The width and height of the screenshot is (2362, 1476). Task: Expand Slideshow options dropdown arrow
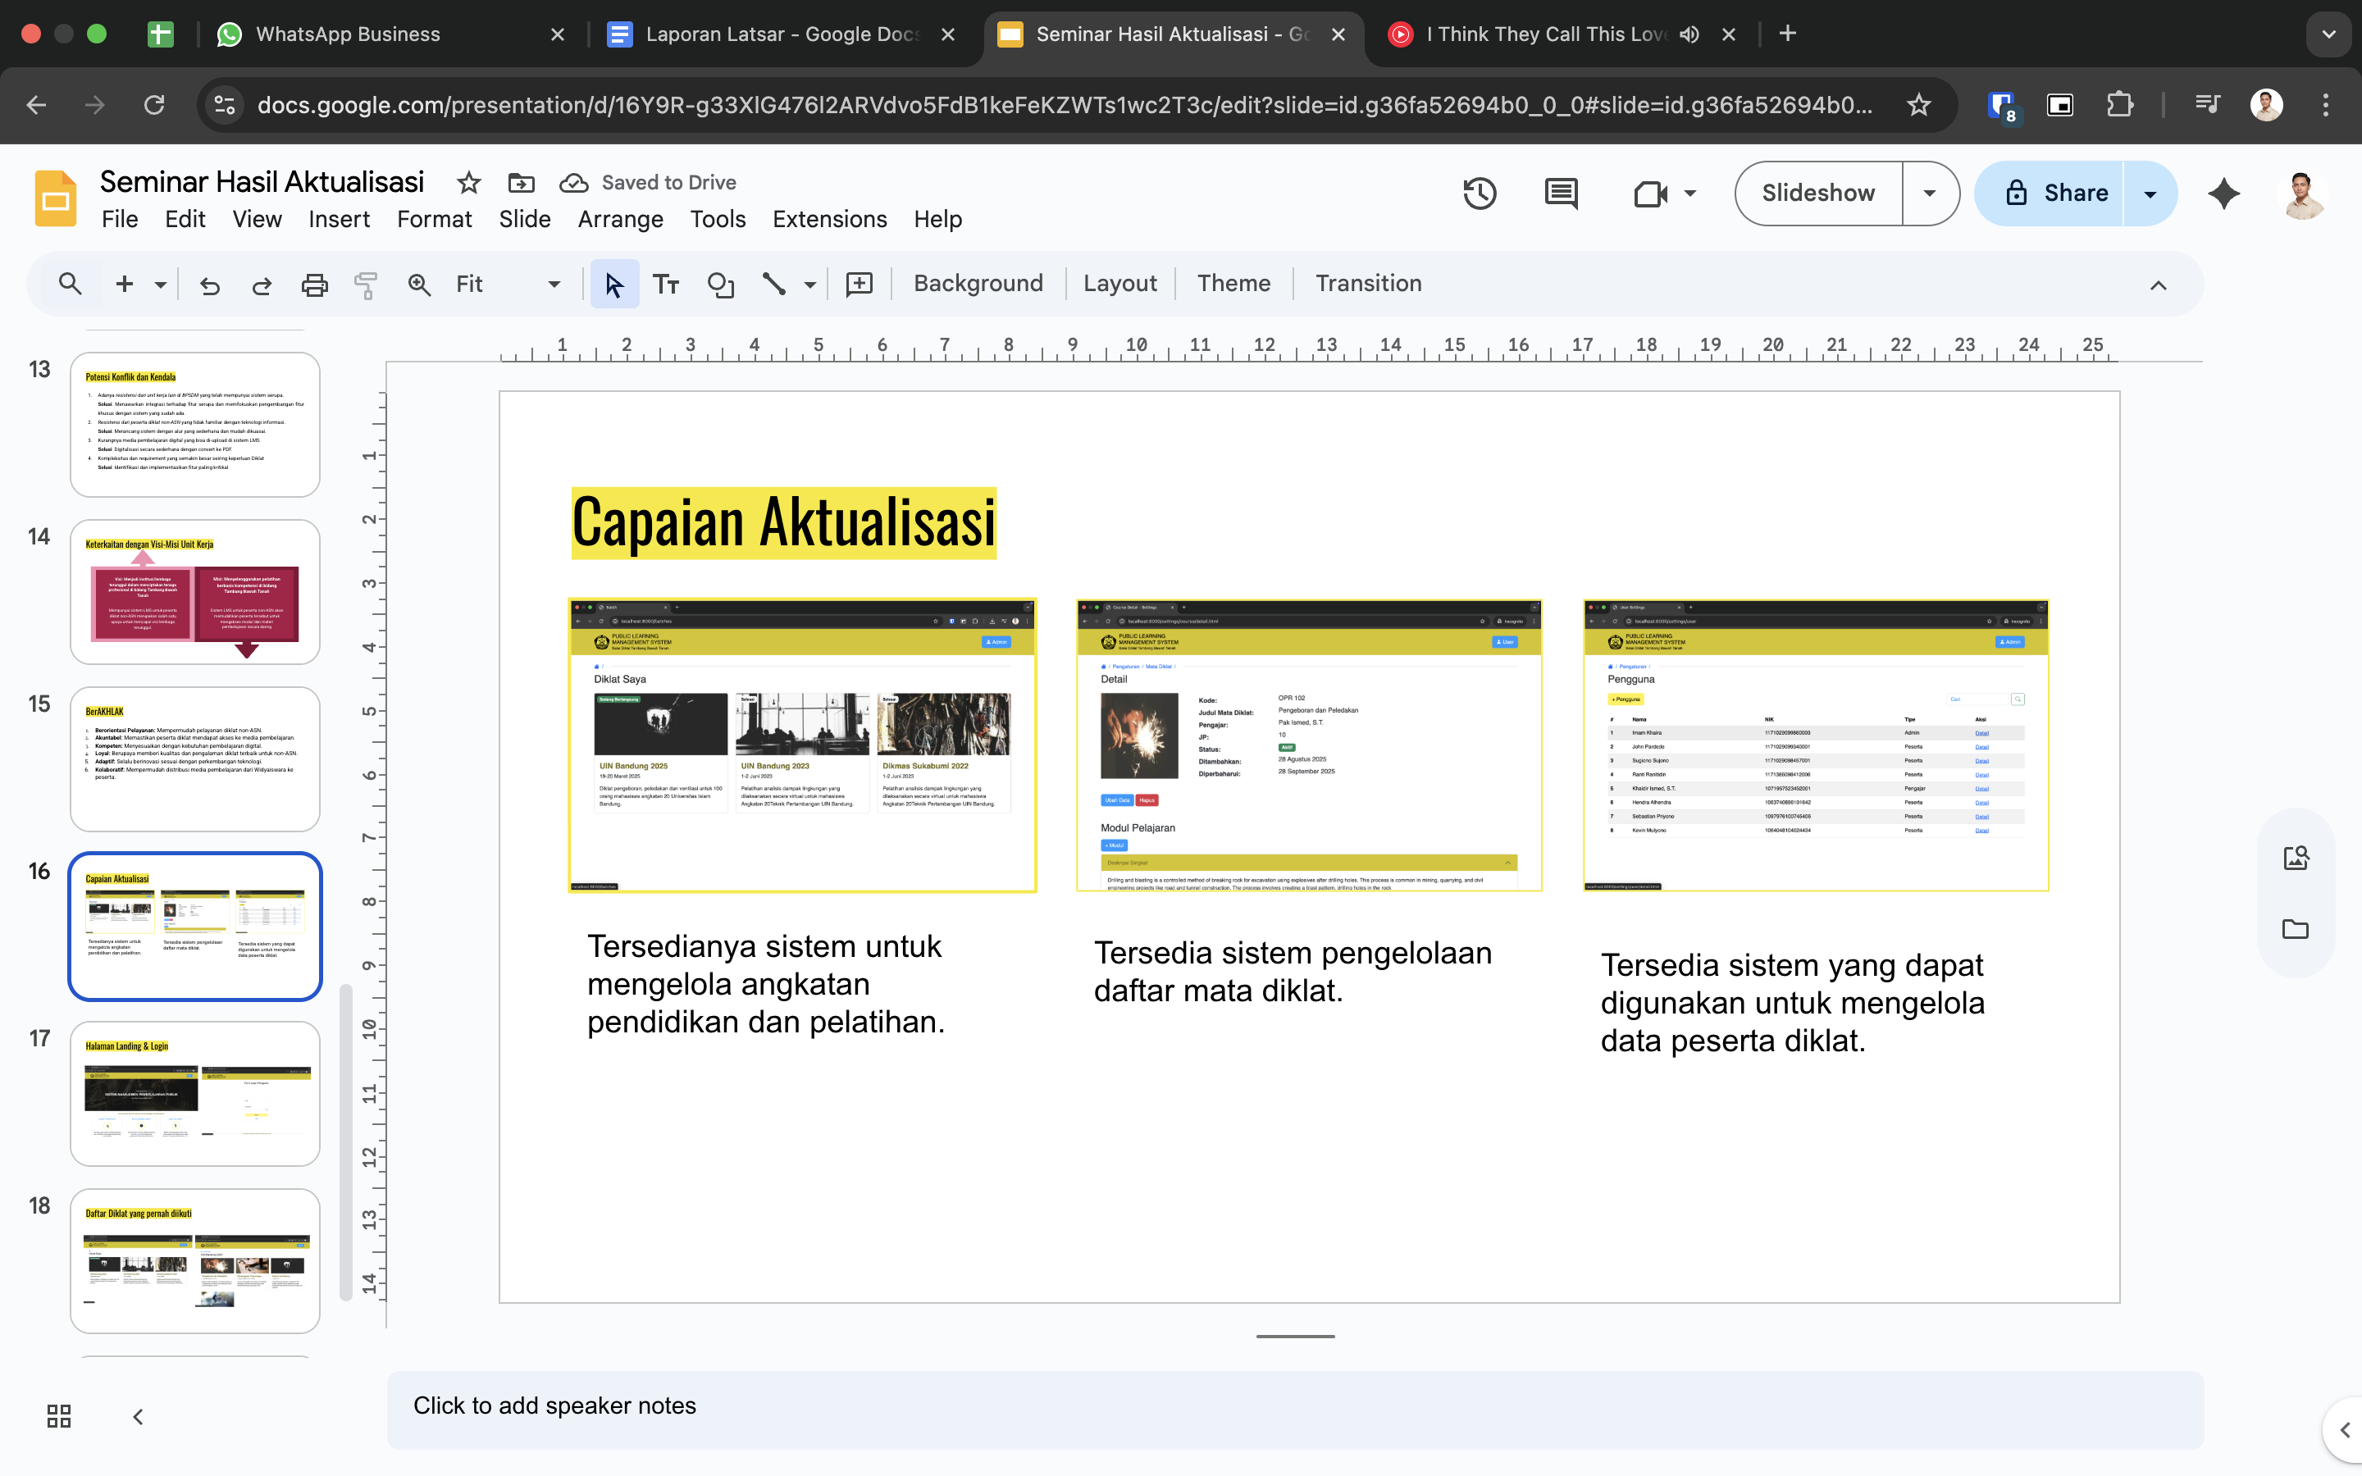(1929, 194)
